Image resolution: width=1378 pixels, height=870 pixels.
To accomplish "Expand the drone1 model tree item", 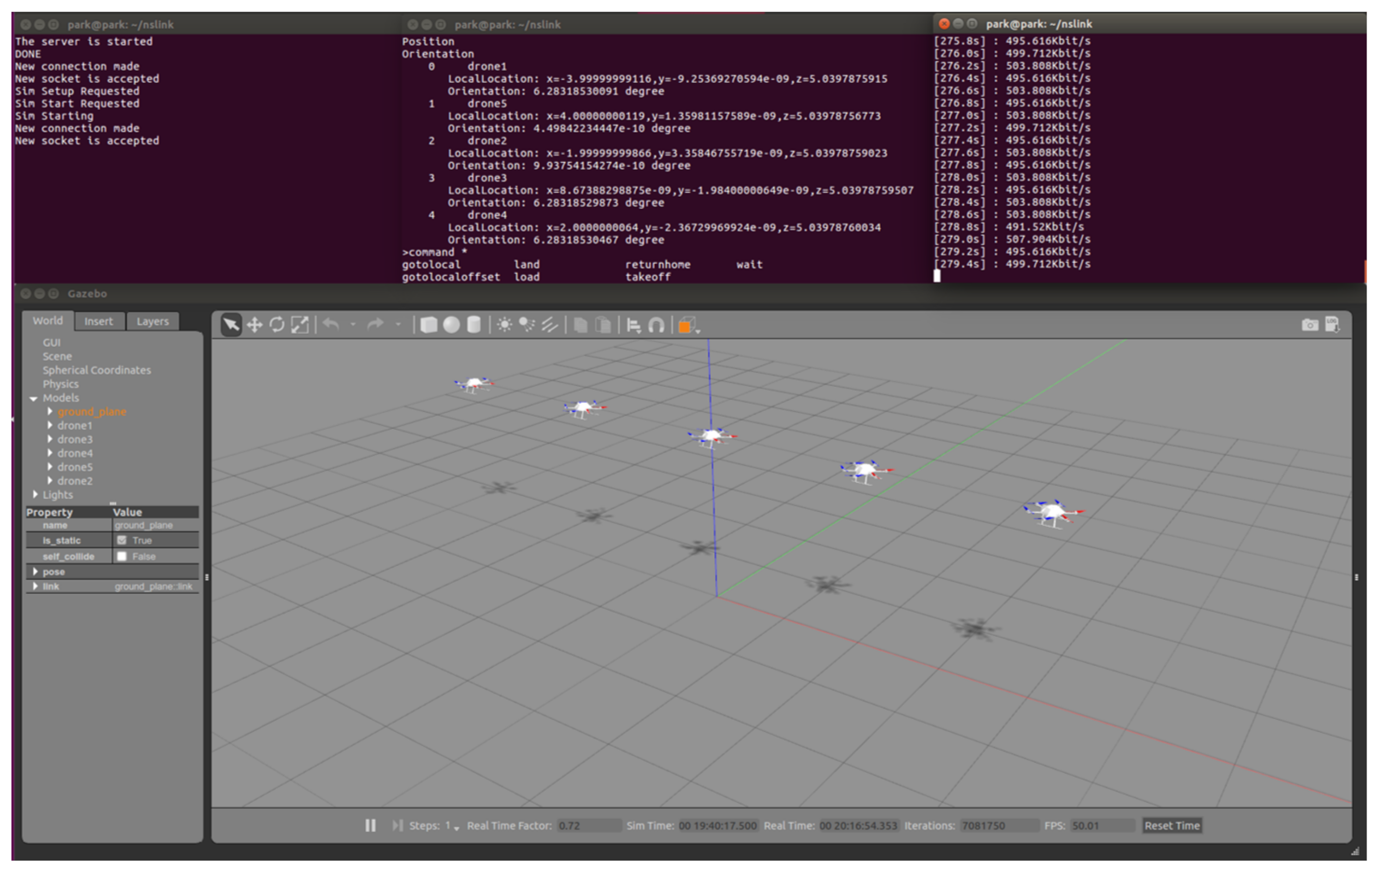I will point(50,425).
